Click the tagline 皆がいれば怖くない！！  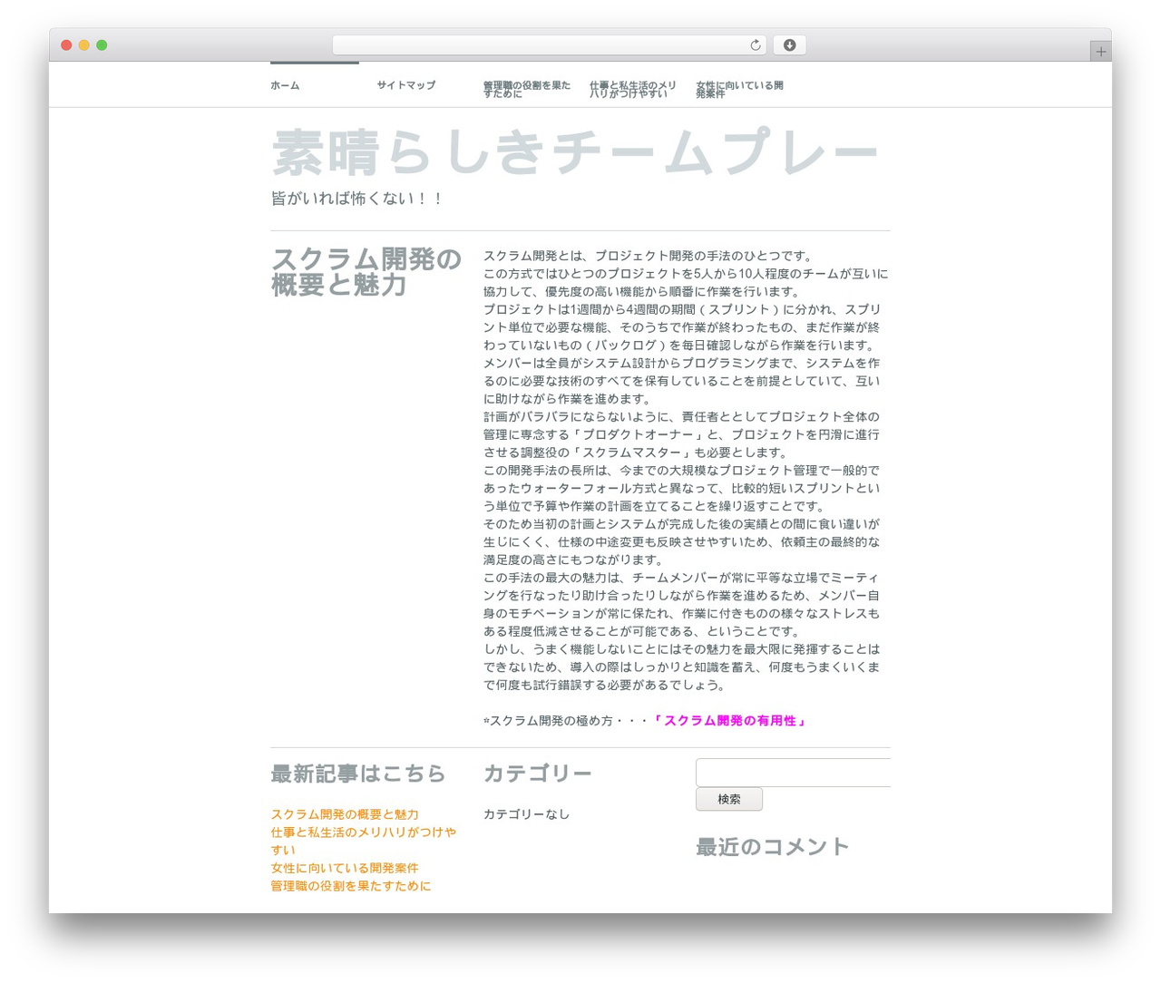pyautogui.click(x=357, y=199)
